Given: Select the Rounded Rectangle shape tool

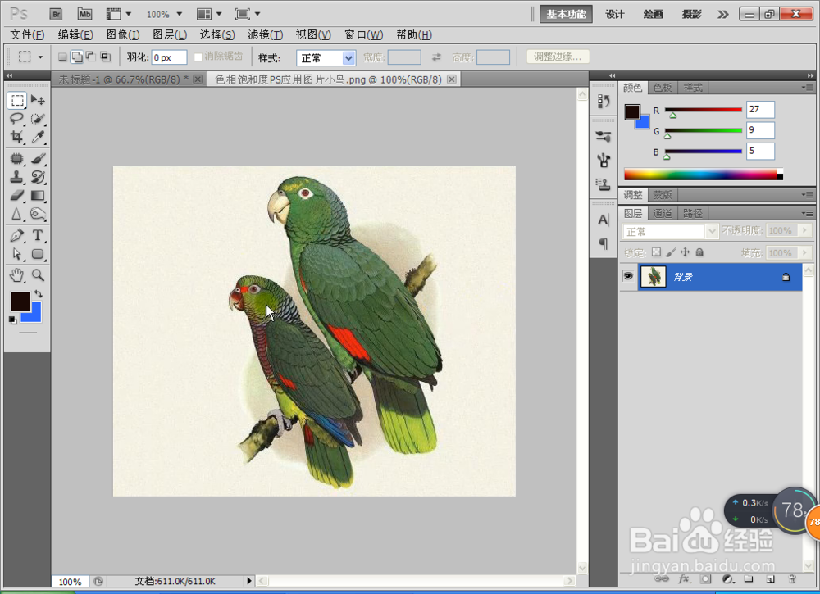Looking at the screenshot, I should tap(38, 254).
